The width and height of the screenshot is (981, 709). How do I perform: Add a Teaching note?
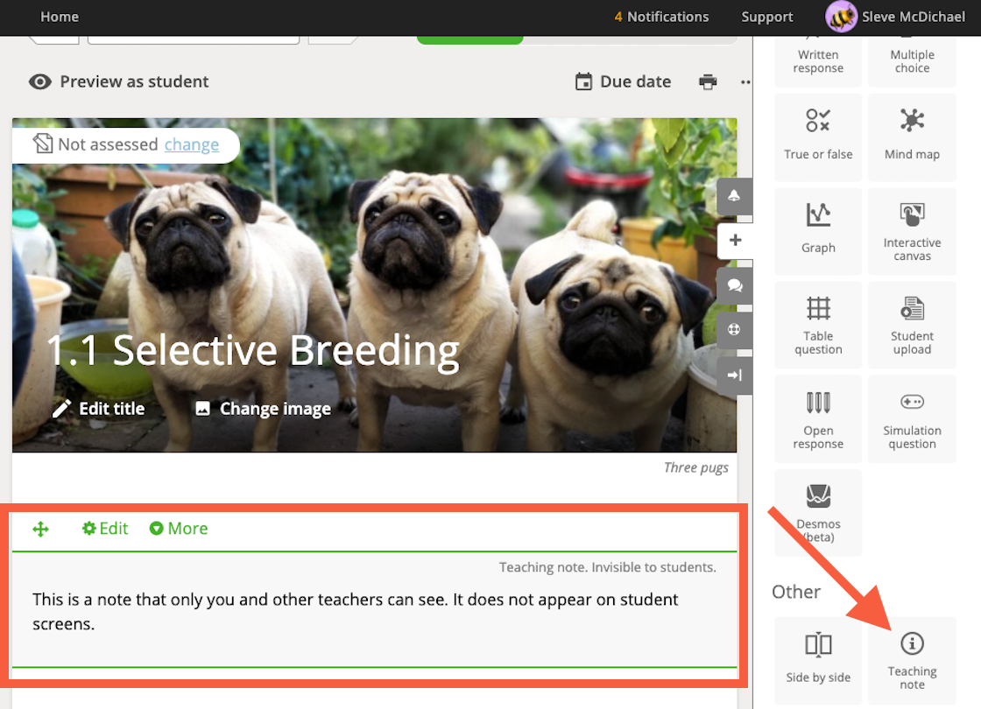tap(912, 660)
